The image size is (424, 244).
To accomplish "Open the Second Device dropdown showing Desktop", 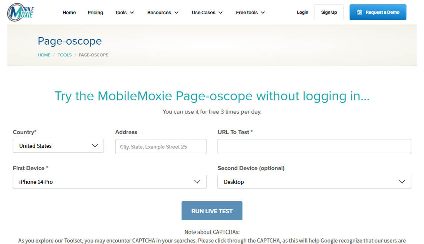I will 314,182.
